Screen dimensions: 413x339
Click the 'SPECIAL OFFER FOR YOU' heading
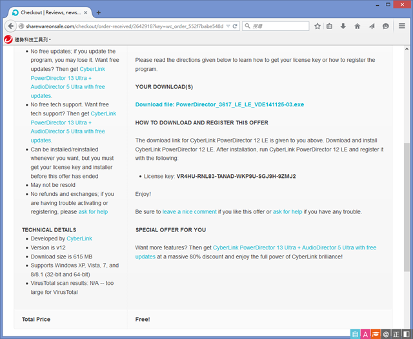click(x=170, y=230)
